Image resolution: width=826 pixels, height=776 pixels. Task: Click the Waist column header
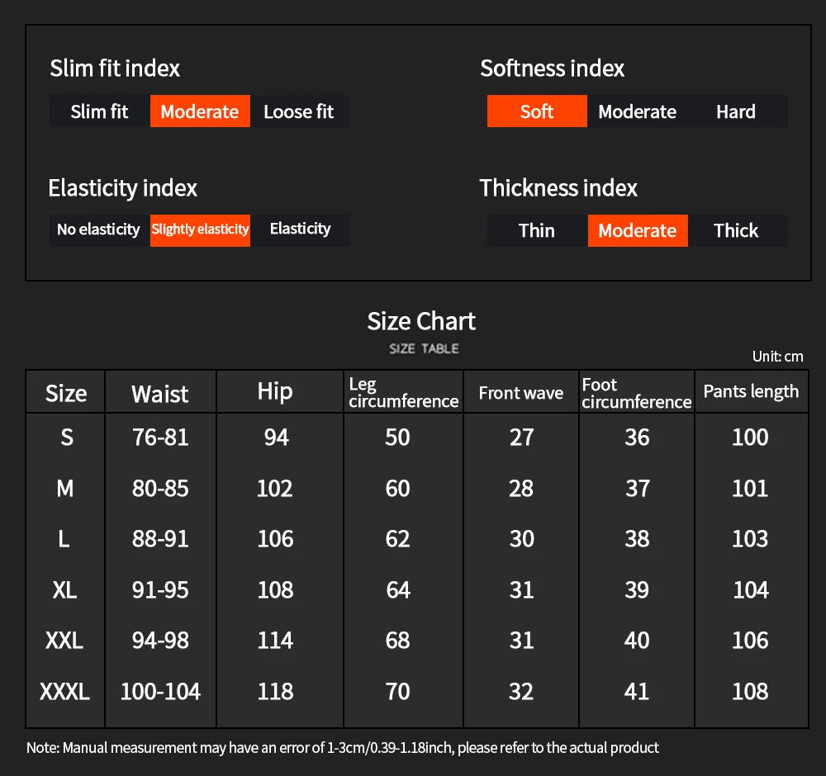160,394
